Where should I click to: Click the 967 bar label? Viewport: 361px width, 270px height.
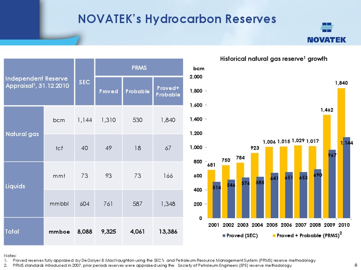click(333, 155)
